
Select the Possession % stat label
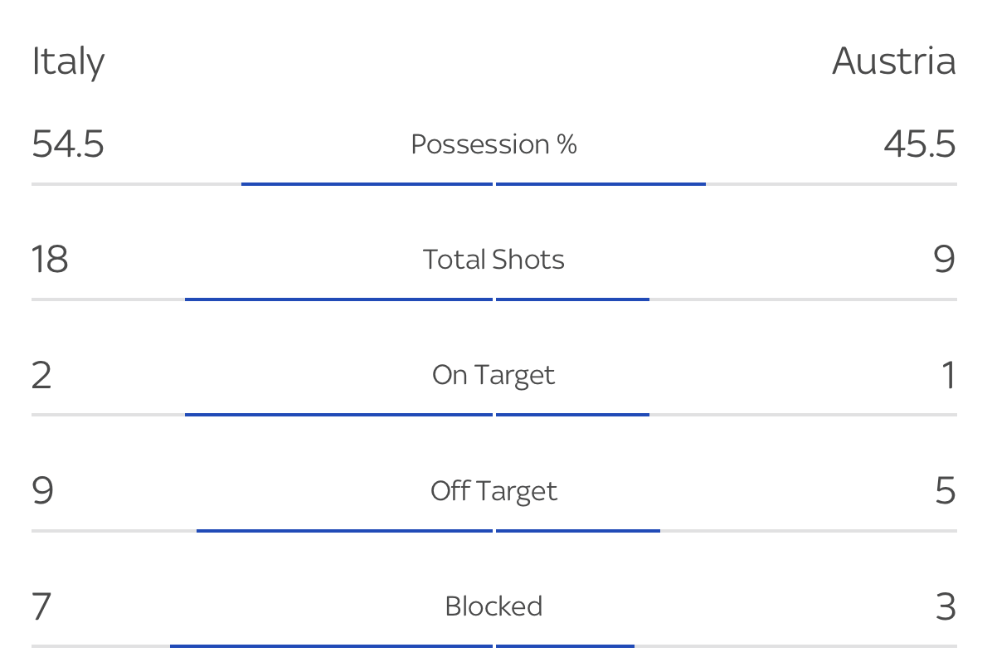494,144
